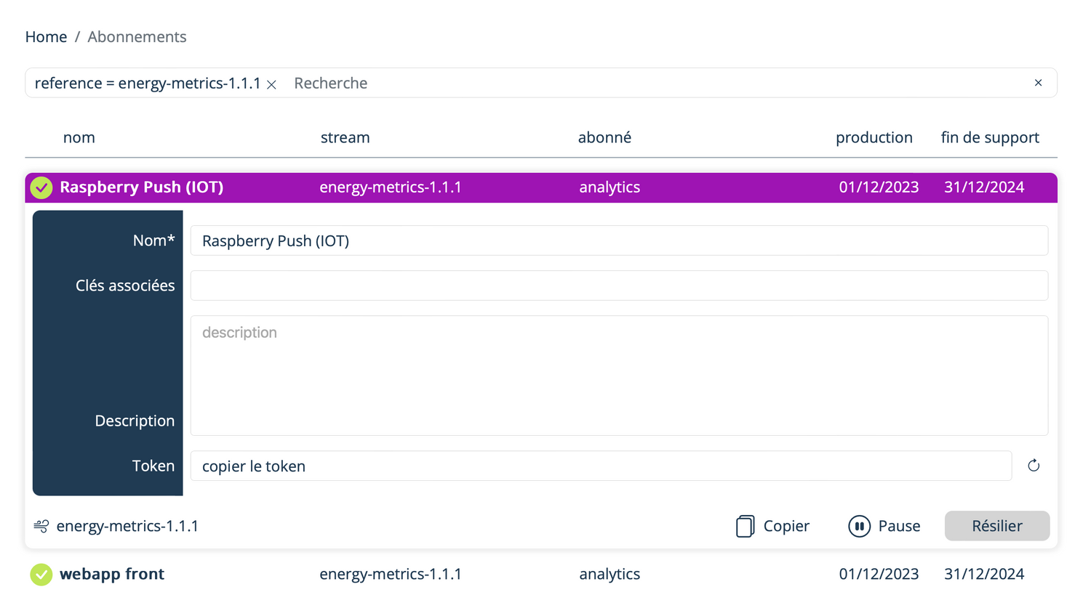Click the token regenerate icon

pyautogui.click(x=1034, y=466)
